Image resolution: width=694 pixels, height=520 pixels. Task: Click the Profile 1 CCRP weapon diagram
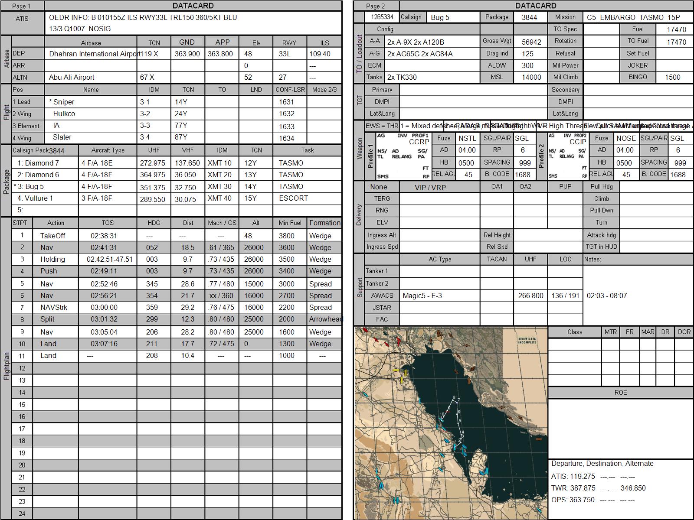(403, 156)
